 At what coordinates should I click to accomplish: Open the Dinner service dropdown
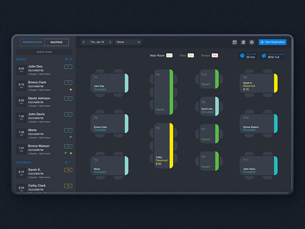tap(128, 42)
